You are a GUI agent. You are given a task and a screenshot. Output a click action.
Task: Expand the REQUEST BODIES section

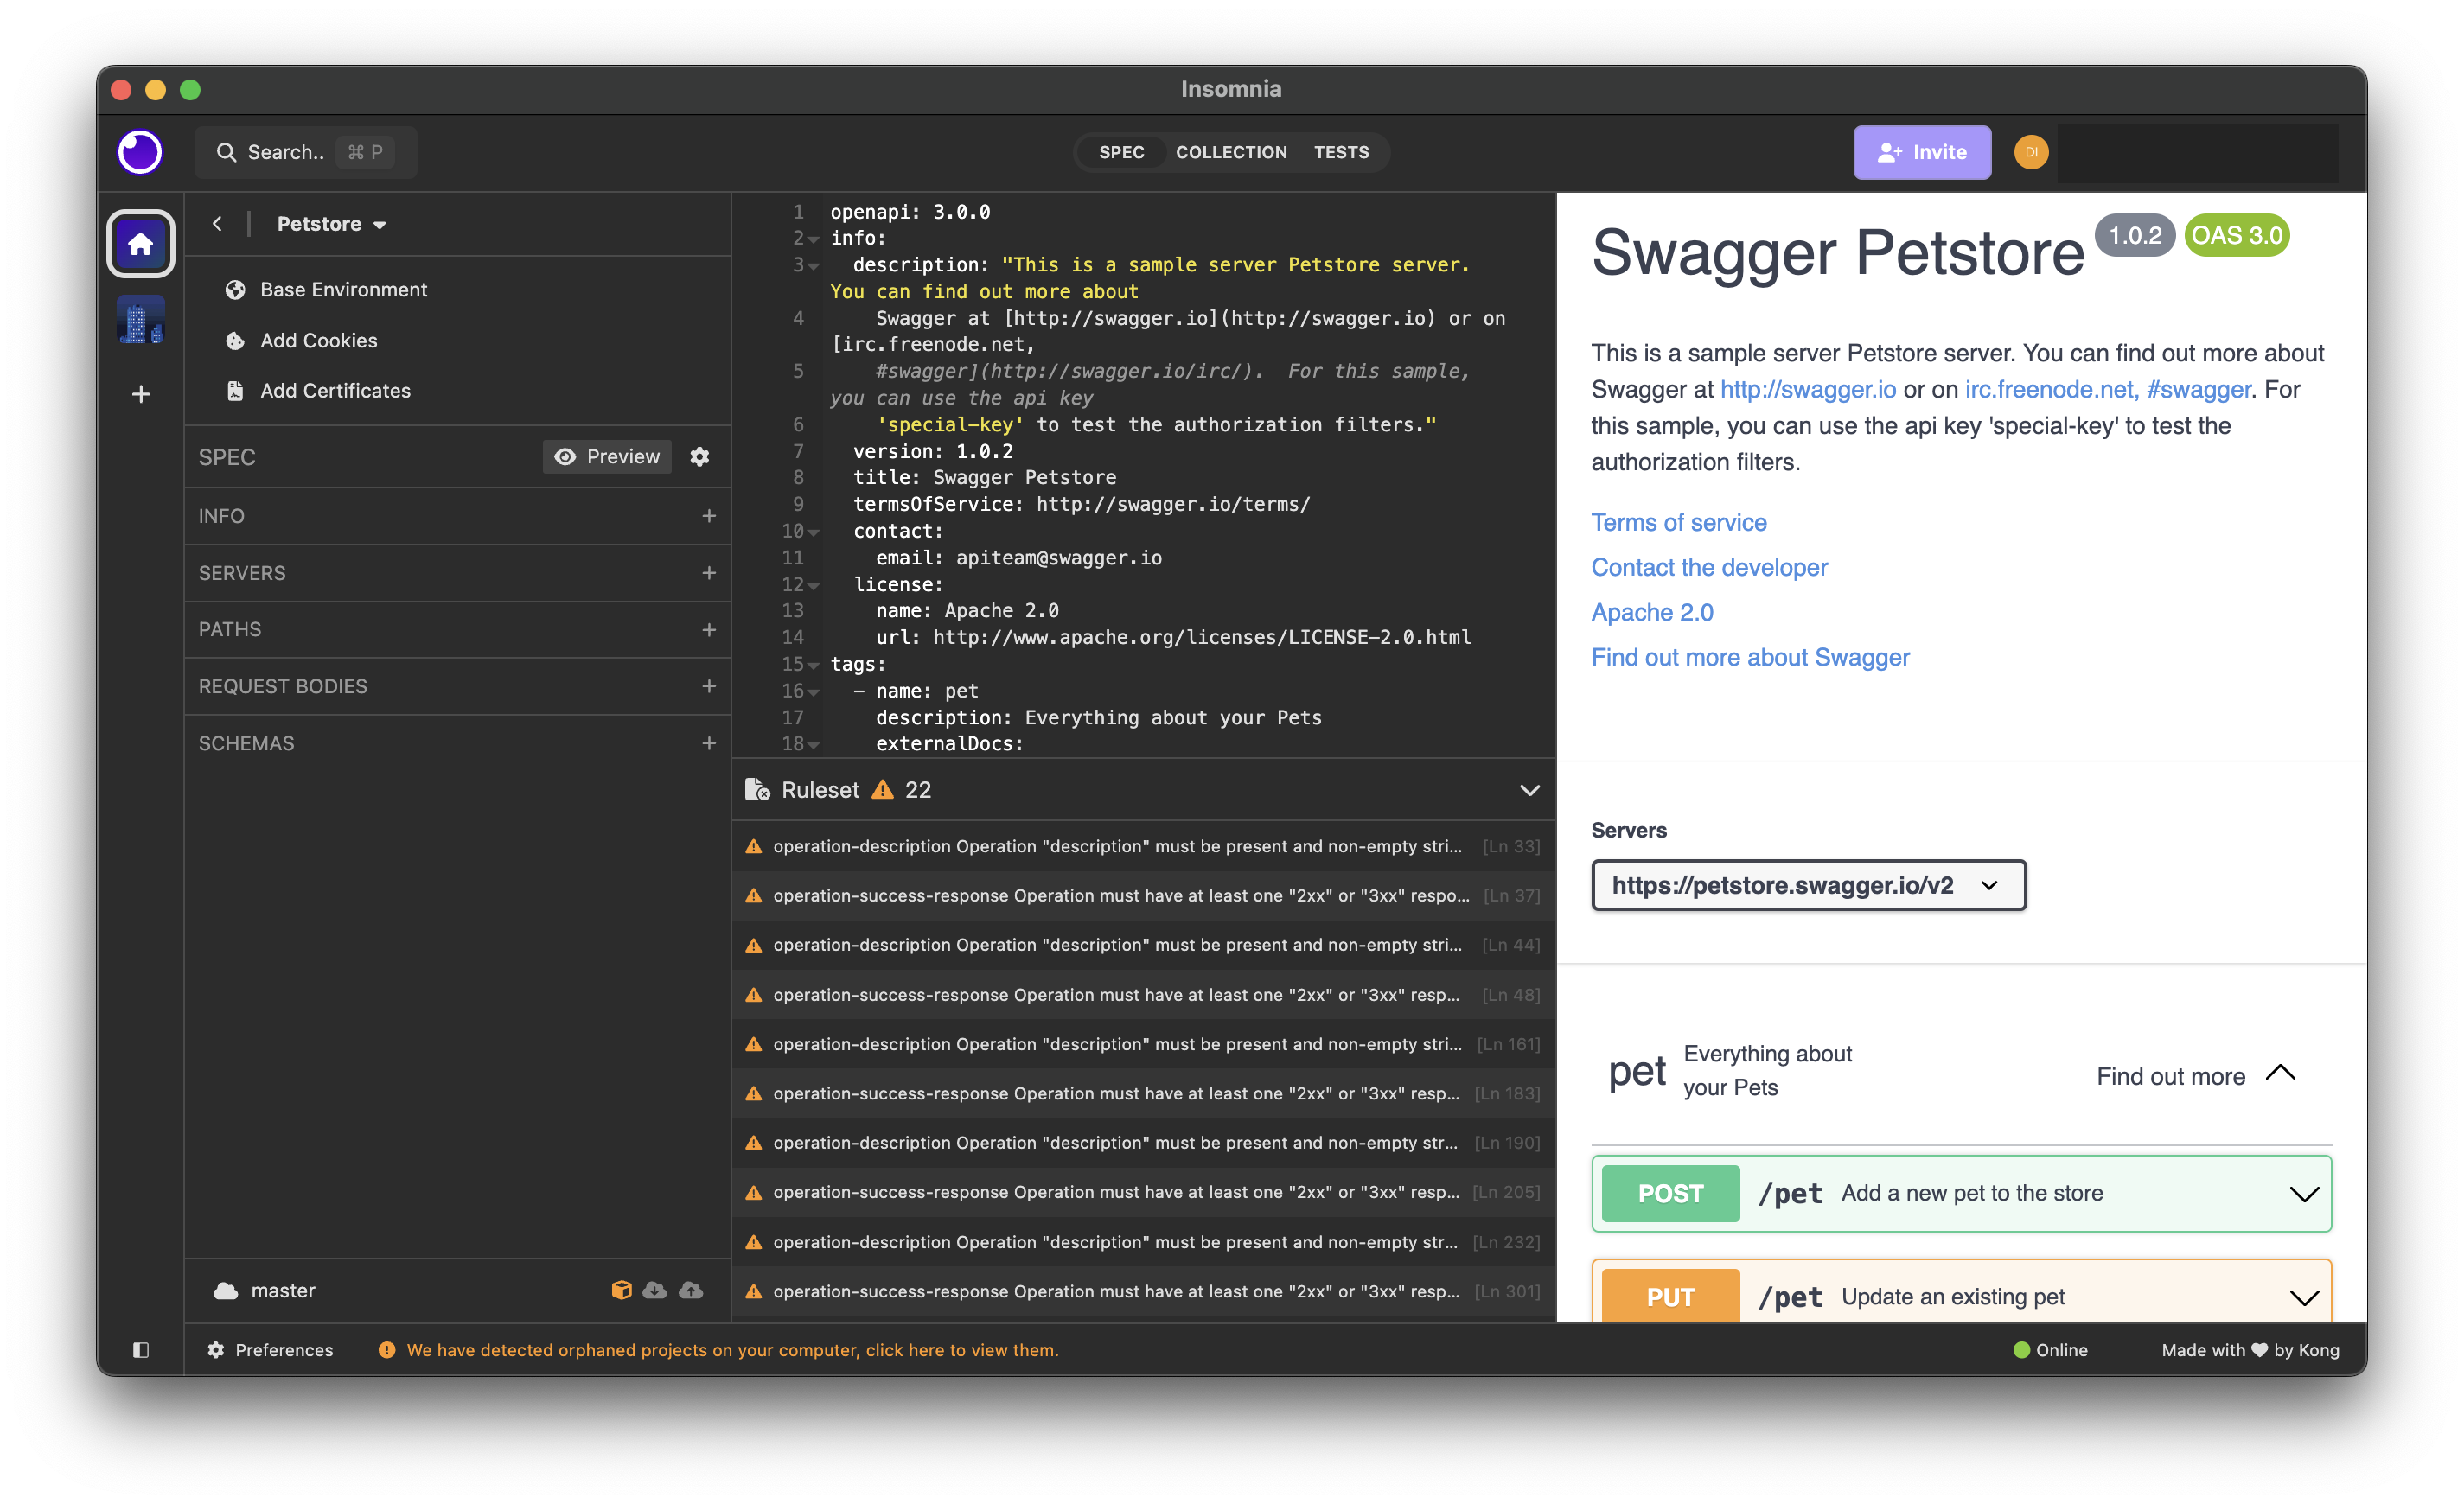pyautogui.click(x=457, y=687)
